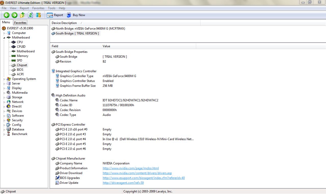Select the CPU item in the tree

click(20, 42)
